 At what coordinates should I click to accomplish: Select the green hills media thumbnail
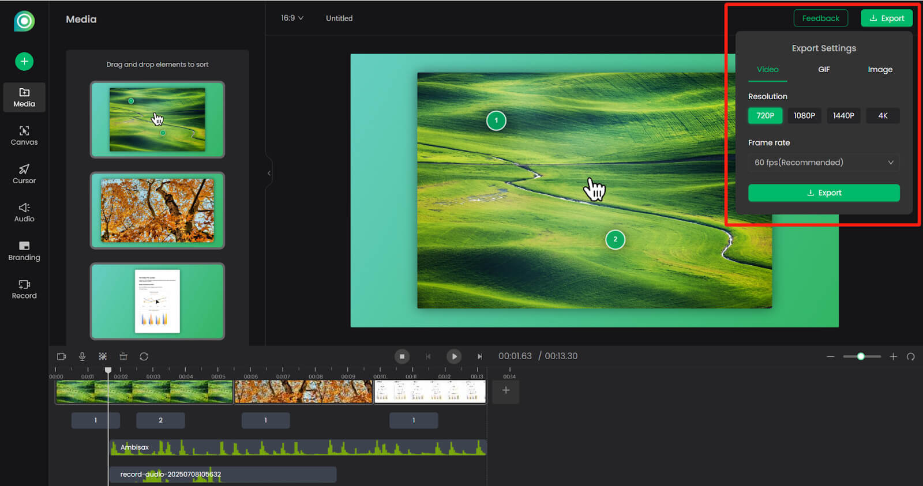click(157, 119)
